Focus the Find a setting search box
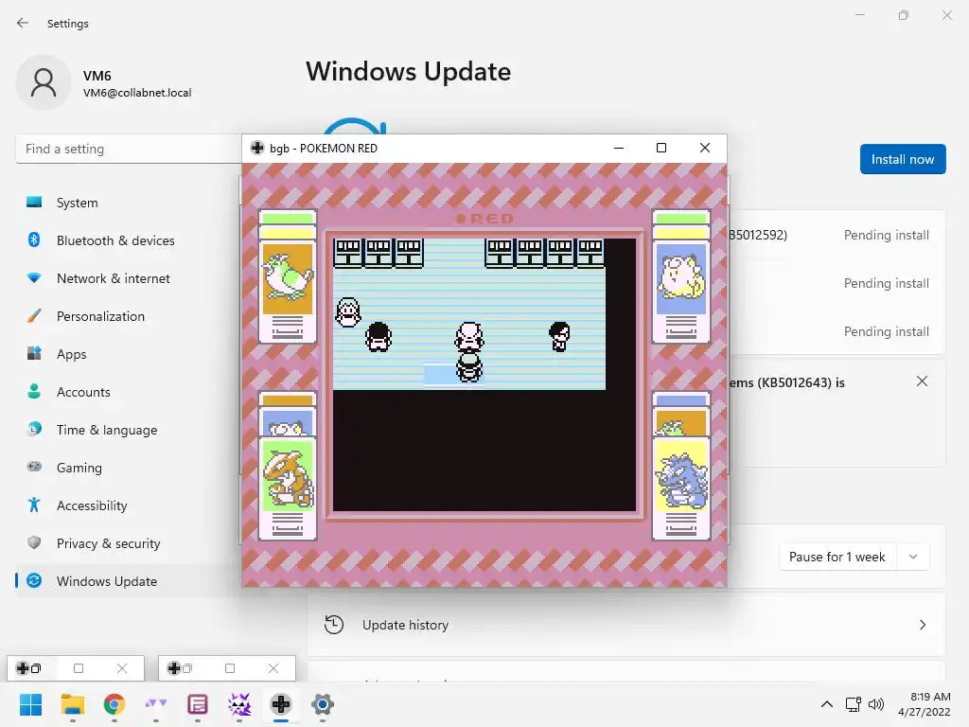 tap(129, 149)
